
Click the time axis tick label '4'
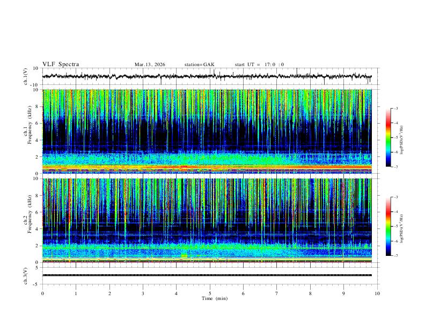click(x=176, y=294)
